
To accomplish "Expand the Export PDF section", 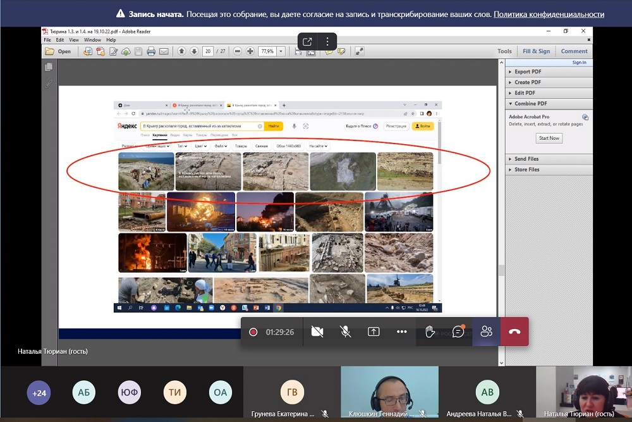I will [x=527, y=72].
